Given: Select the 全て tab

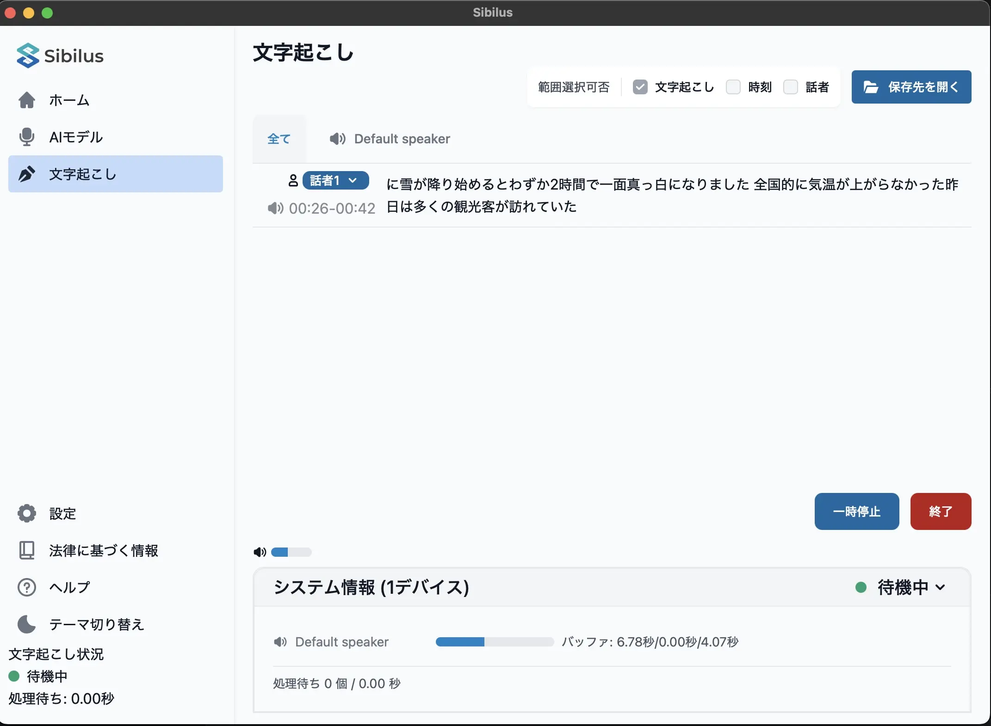Looking at the screenshot, I should click(279, 139).
